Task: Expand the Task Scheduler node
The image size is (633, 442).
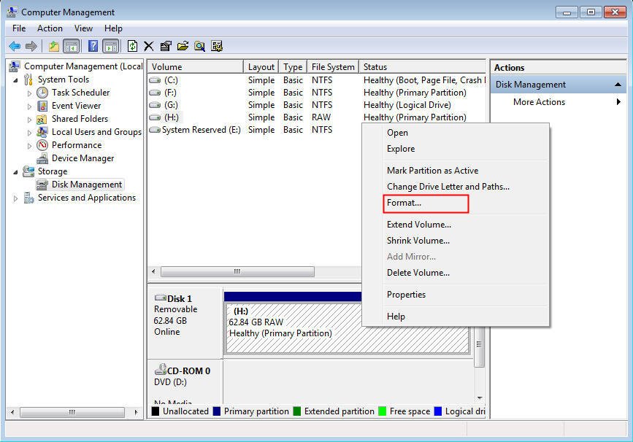Action: pyautogui.click(x=29, y=93)
